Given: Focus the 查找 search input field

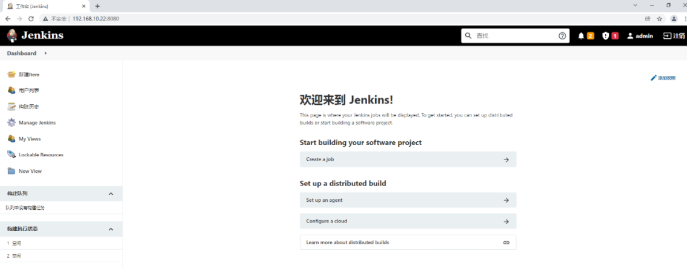Looking at the screenshot, I should pos(515,36).
